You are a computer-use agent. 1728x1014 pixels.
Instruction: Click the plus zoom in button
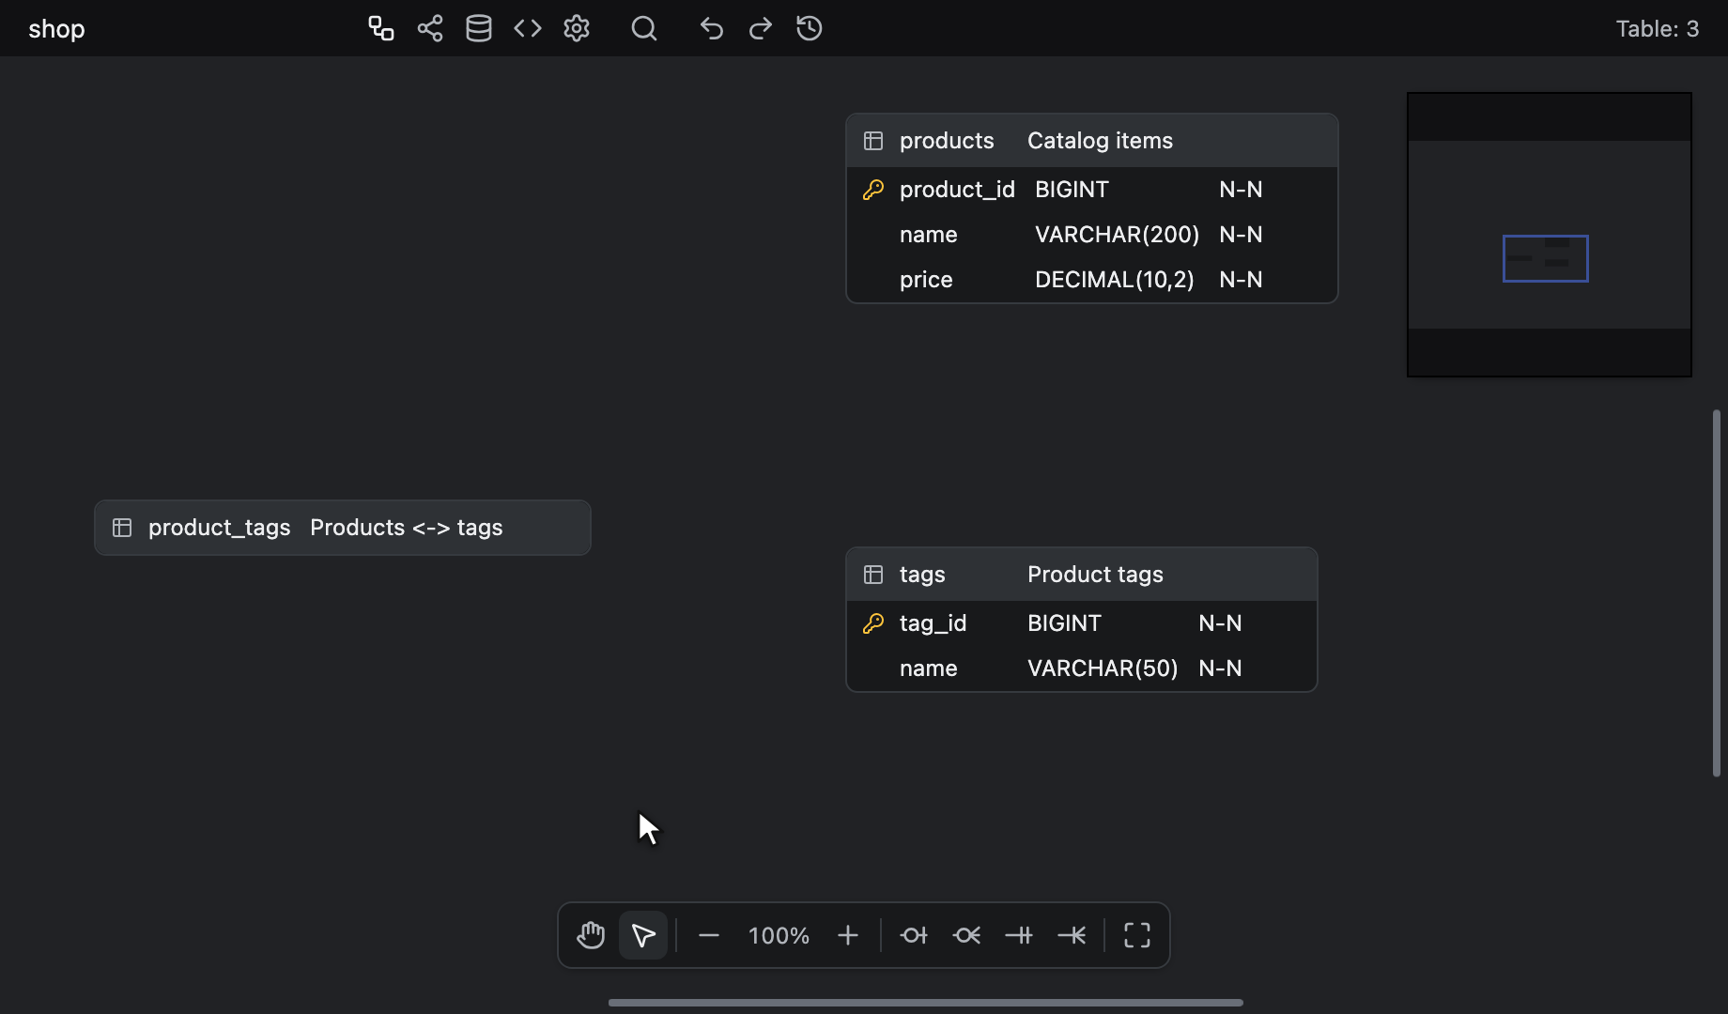coord(848,935)
